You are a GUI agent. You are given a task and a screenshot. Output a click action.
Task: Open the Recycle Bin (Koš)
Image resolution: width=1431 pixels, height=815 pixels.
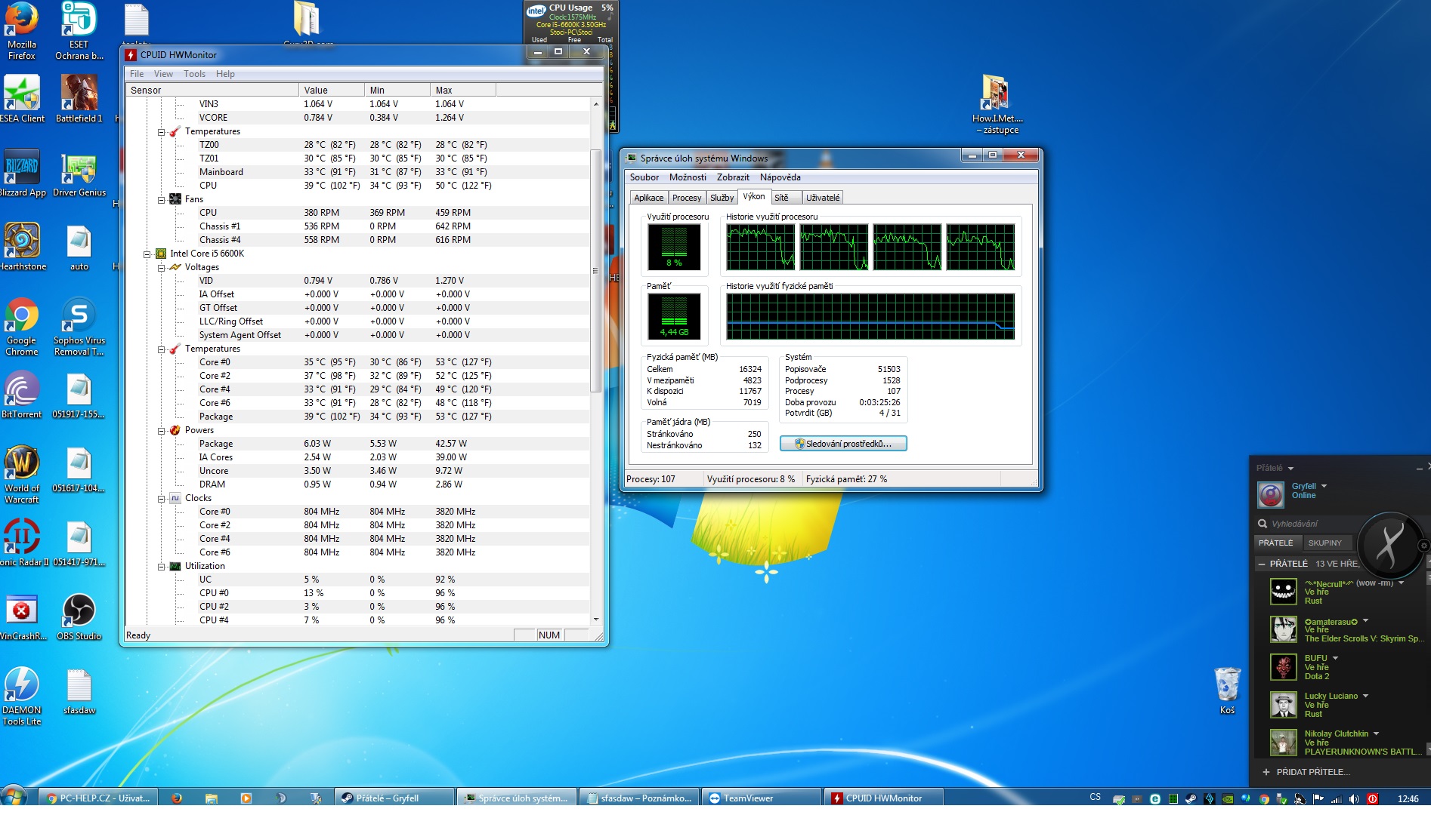click(1227, 686)
